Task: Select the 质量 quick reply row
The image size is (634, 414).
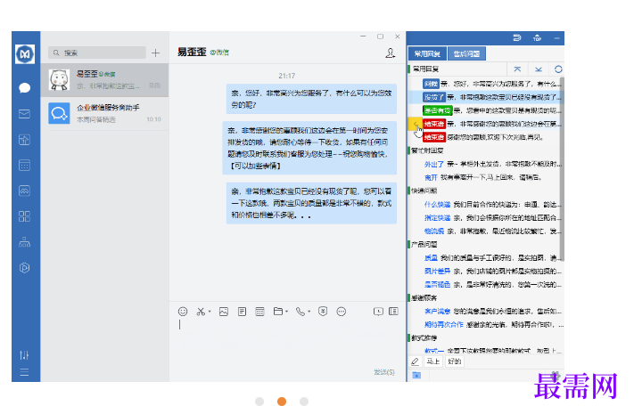Action: (485, 257)
